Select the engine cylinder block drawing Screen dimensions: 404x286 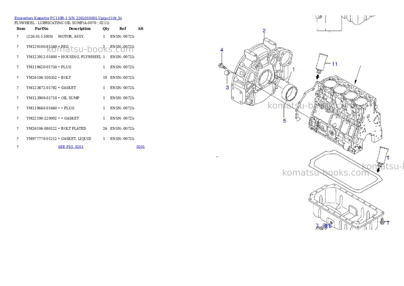[x=345, y=115]
